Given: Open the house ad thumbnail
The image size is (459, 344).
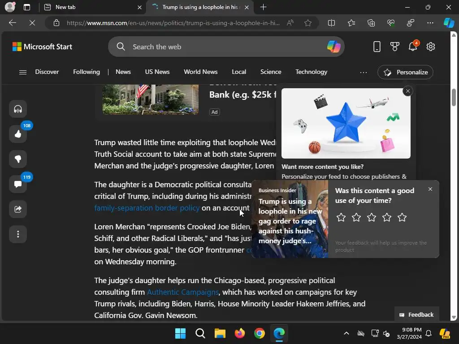Looking at the screenshot, I should [x=151, y=99].
